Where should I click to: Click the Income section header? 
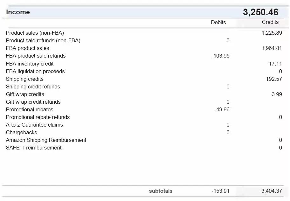[18, 12]
